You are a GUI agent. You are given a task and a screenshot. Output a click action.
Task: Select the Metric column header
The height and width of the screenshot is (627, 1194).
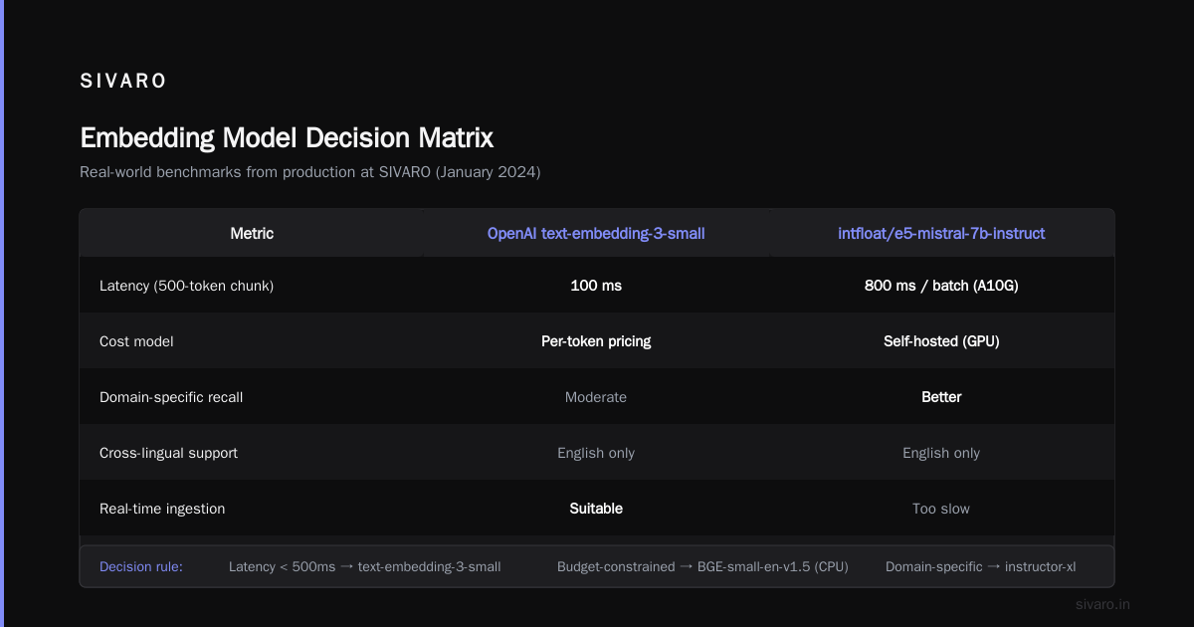[252, 233]
